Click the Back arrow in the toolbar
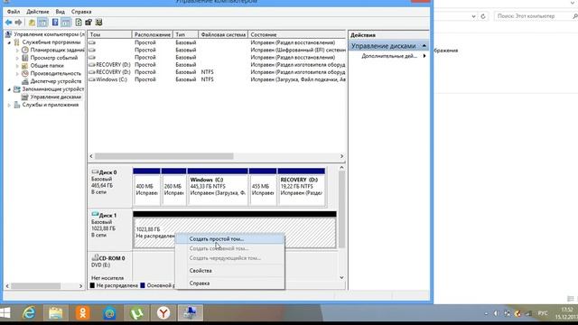The height and width of the screenshot is (325, 578). point(8,23)
